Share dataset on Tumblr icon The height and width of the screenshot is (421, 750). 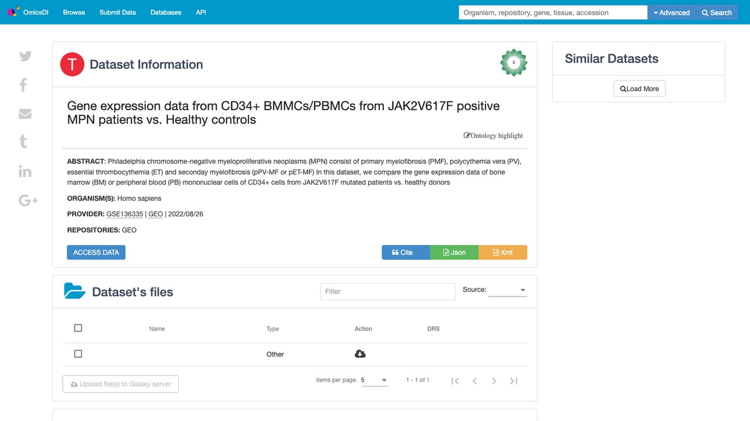click(23, 142)
